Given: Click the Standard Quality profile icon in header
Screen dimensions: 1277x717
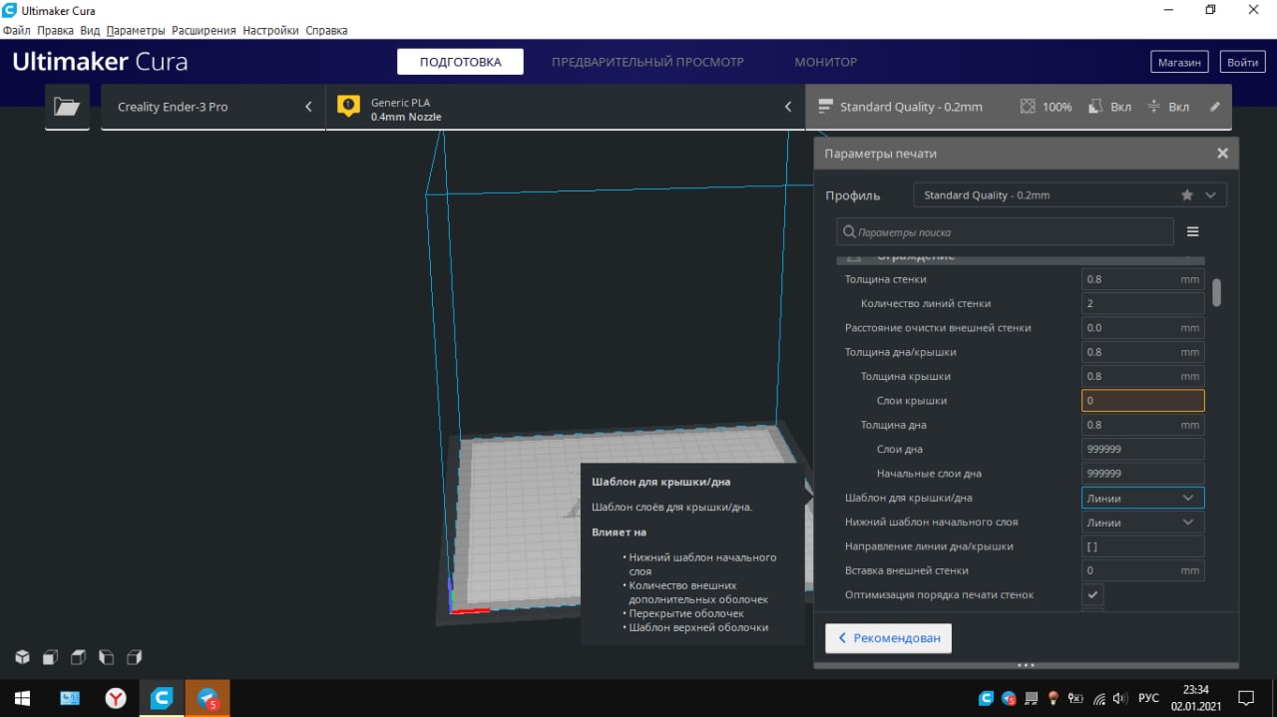Looking at the screenshot, I should [x=825, y=107].
